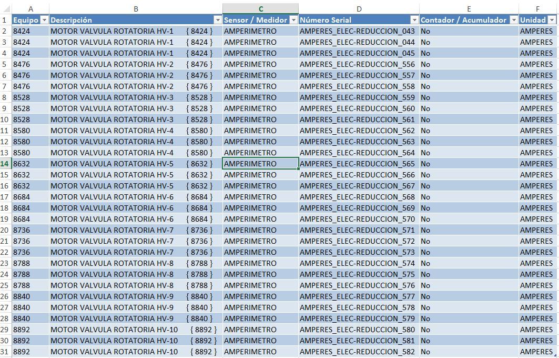
Task: Select entire row 14 via row header
Action: point(5,164)
